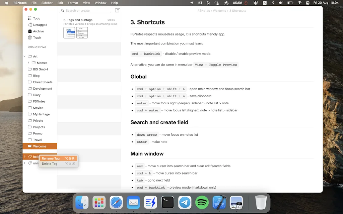Open Telegram from the Dock
The image size is (343, 214).
(x=185, y=202)
